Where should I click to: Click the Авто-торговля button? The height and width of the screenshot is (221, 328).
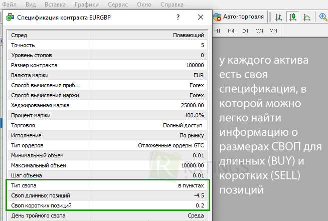pos(239,17)
